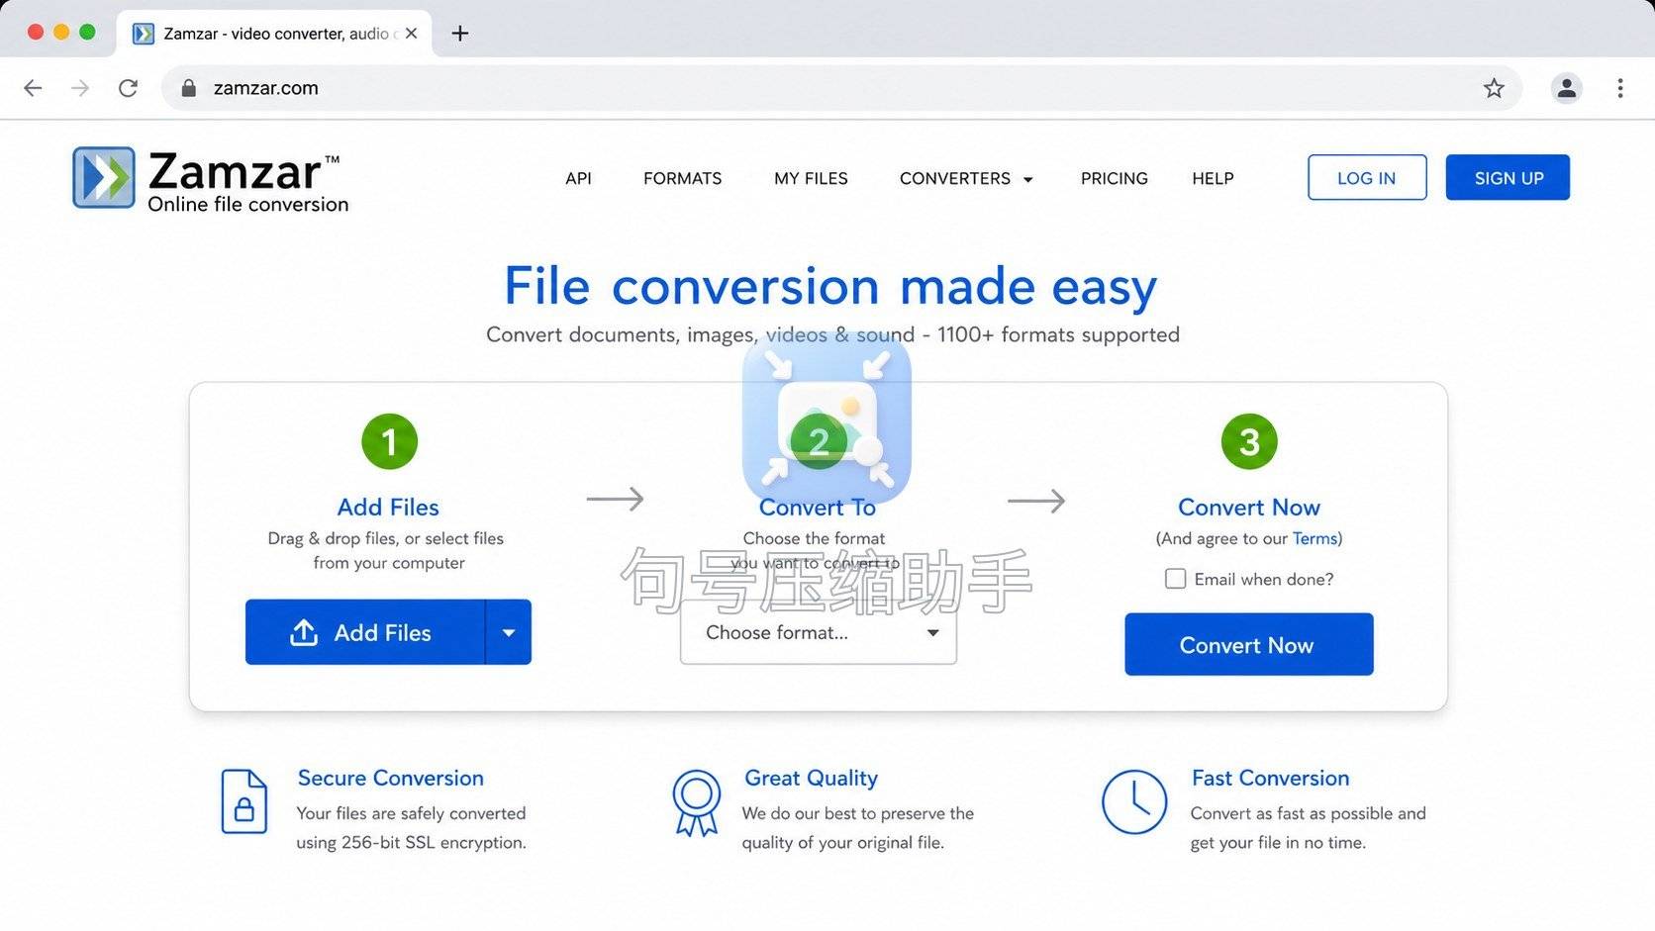Open the FORMATS page
Screen dimensions: 1655x931
pyautogui.click(x=682, y=178)
